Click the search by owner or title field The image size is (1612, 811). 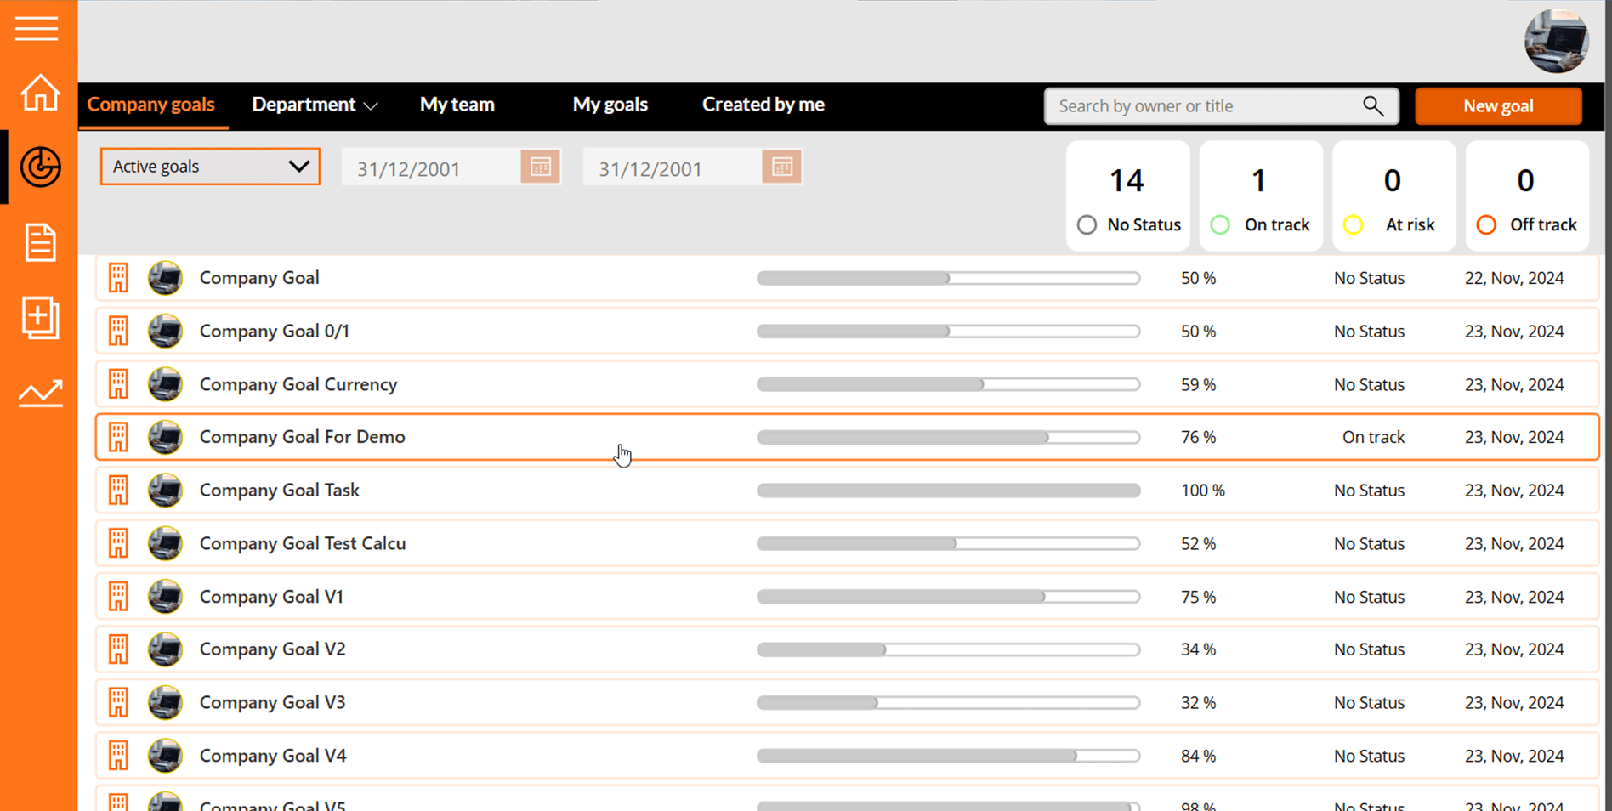tap(1203, 106)
